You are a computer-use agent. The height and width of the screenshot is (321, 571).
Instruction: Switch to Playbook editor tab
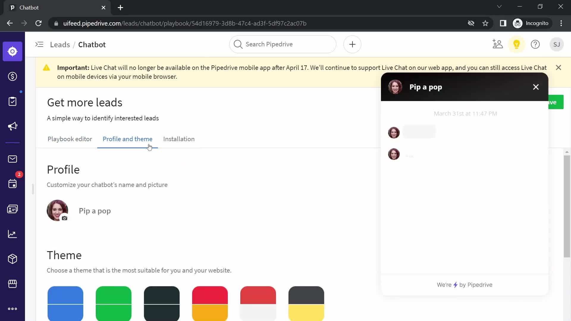(x=70, y=139)
